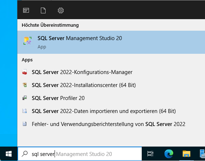
Task: Click the SQL Server Profiler icon
Action: [25, 98]
